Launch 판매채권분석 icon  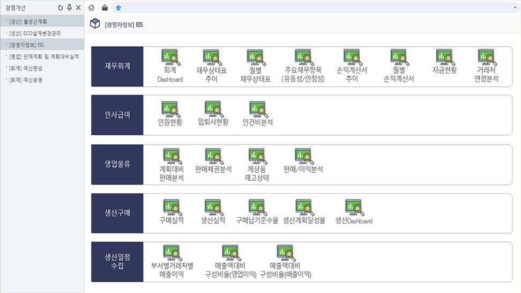pyautogui.click(x=213, y=157)
